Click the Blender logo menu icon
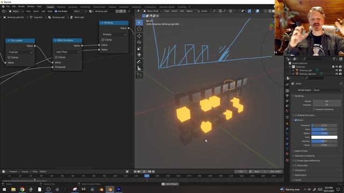 click(3, 6)
